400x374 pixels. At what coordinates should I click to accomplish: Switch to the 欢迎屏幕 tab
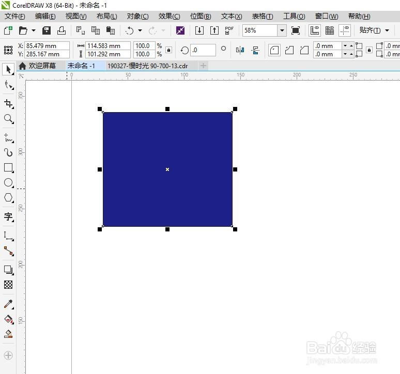tap(38, 66)
